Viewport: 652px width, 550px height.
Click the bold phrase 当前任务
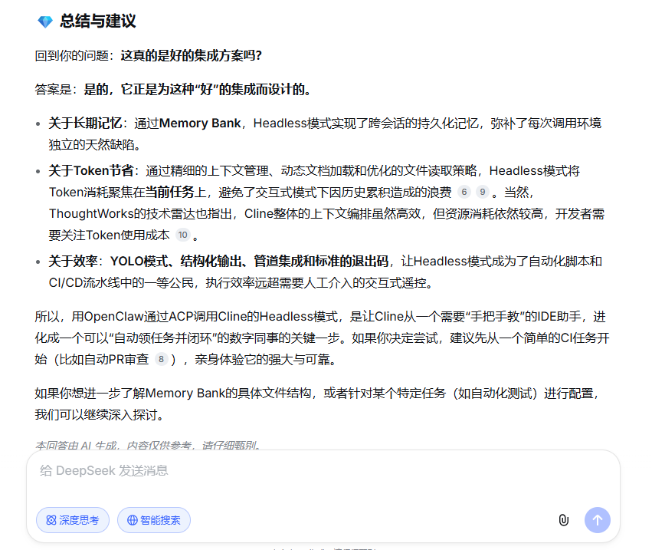click(169, 193)
